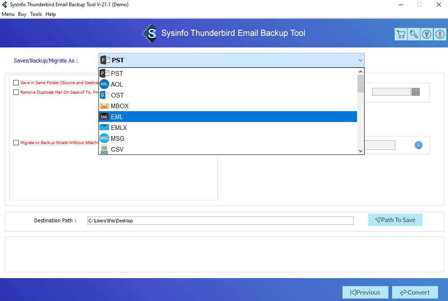Open the Menu menu
Image resolution: width=448 pixels, height=301 pixels.
pyautogui.click(x=8, y=14)
